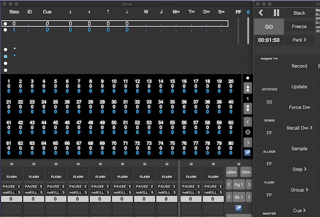
Task: Toggle PAUSE on the leftmost playback fader
Action: tap(9, 186)
